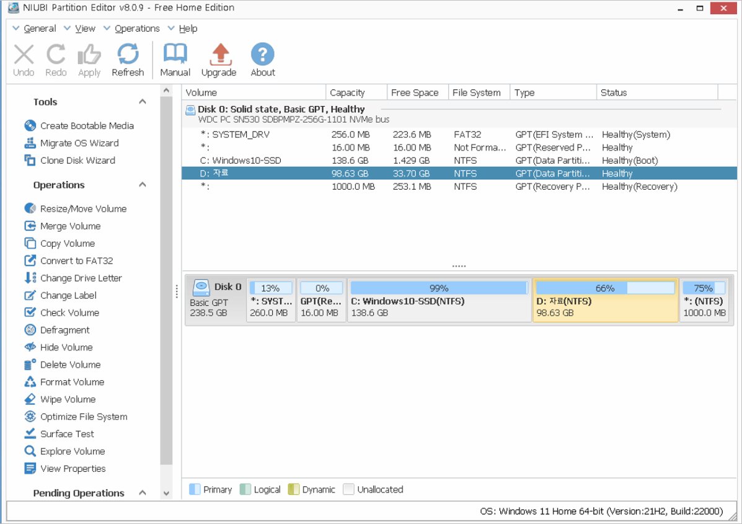Collapse the Tools section
742x524 pixels.
pyautogui.click(x=143, y=102)
